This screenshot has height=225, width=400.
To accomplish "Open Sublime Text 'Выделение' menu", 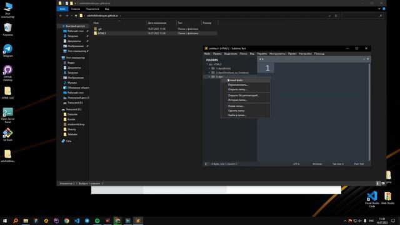I will (x=231, y=54).
